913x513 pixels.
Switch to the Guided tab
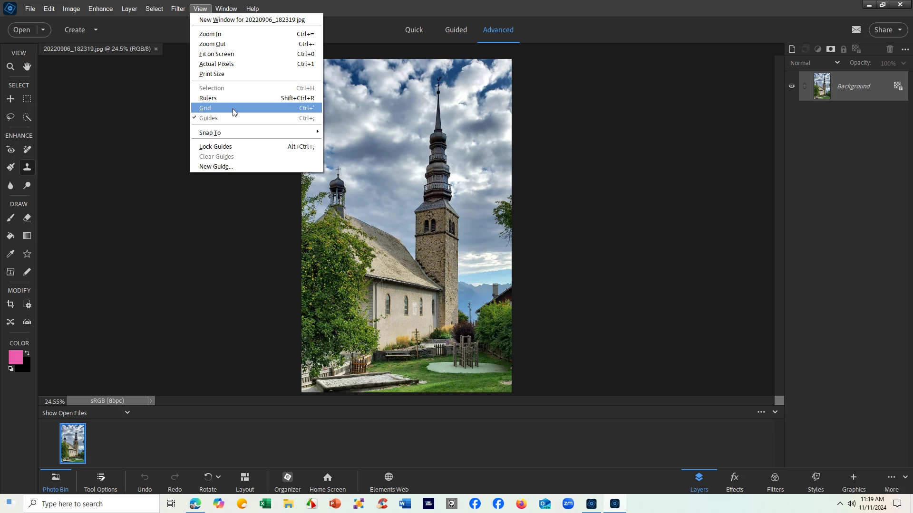point(456,29)
